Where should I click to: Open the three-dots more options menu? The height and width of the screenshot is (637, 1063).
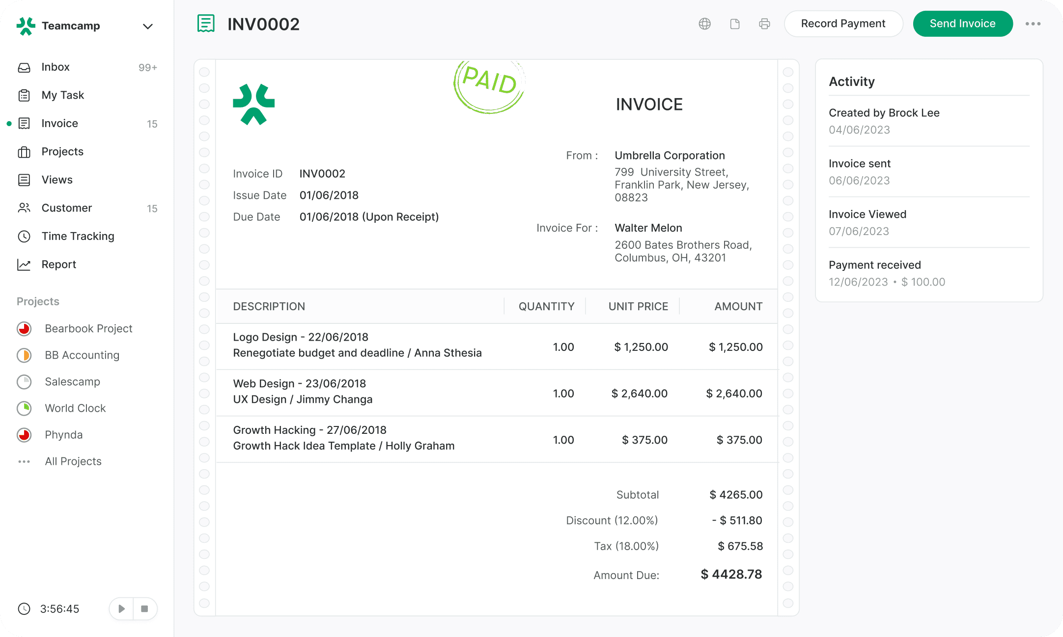coord(1033,24)
